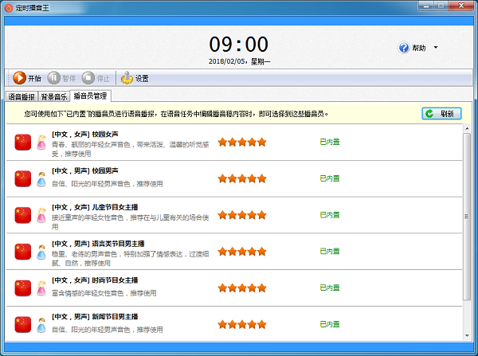478x356 pixels.
Task: Click the star rating of 新闻节目男主播
Action: coord(242,325)
